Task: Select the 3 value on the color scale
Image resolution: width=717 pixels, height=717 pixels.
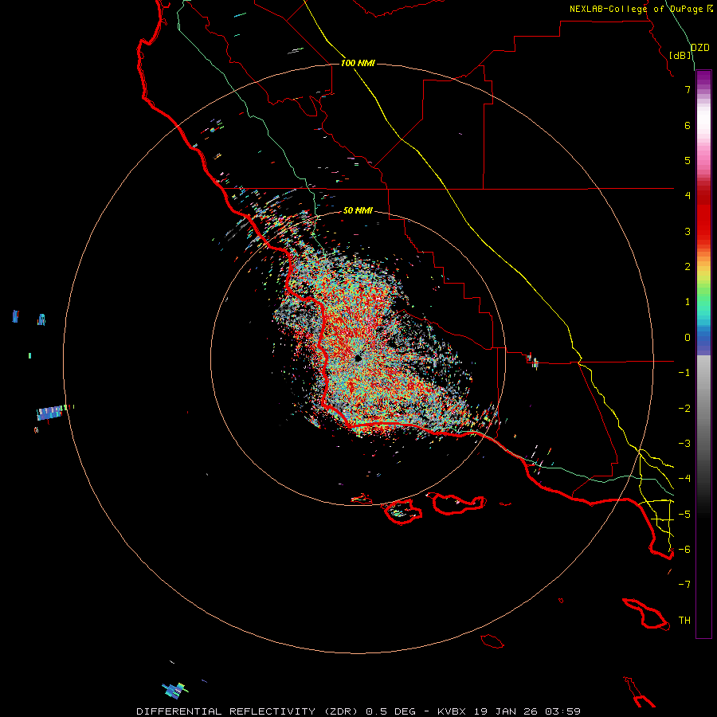Action: 688,231
